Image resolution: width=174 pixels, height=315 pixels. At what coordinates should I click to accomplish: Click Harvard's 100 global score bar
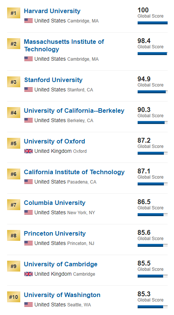point(153,23)
